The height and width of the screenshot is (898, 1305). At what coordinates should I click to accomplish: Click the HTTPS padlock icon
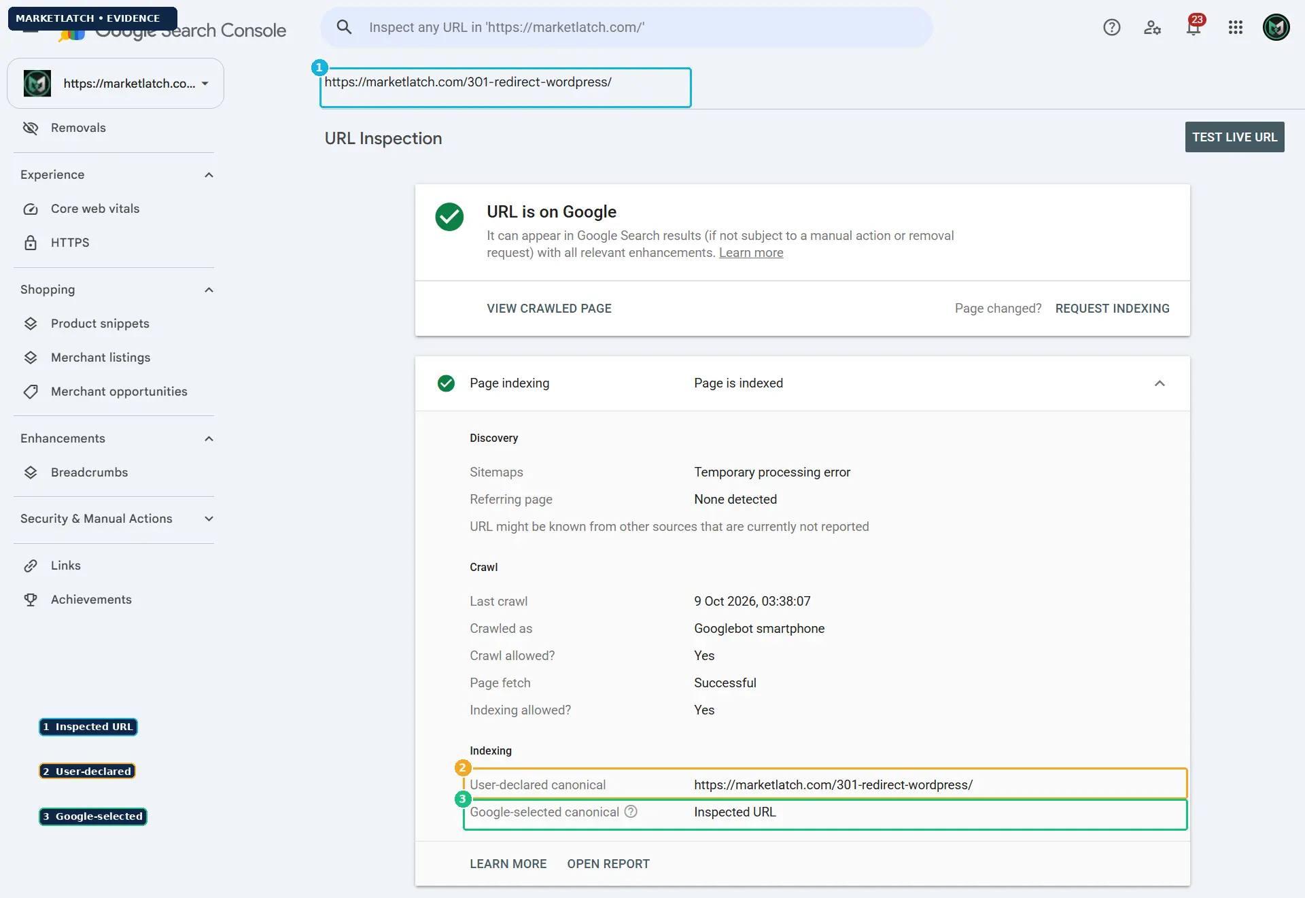31,243
